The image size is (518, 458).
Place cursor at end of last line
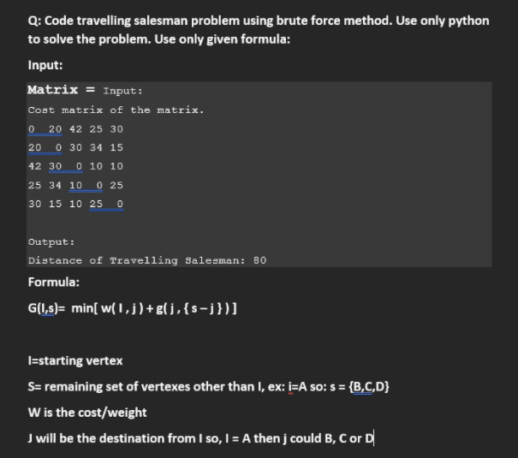pos(373,438)
